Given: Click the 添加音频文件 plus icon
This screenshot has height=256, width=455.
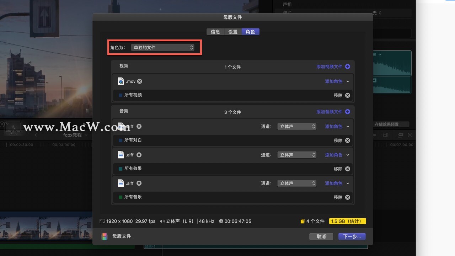Looking at the screenshot, I should click(348, 112).
